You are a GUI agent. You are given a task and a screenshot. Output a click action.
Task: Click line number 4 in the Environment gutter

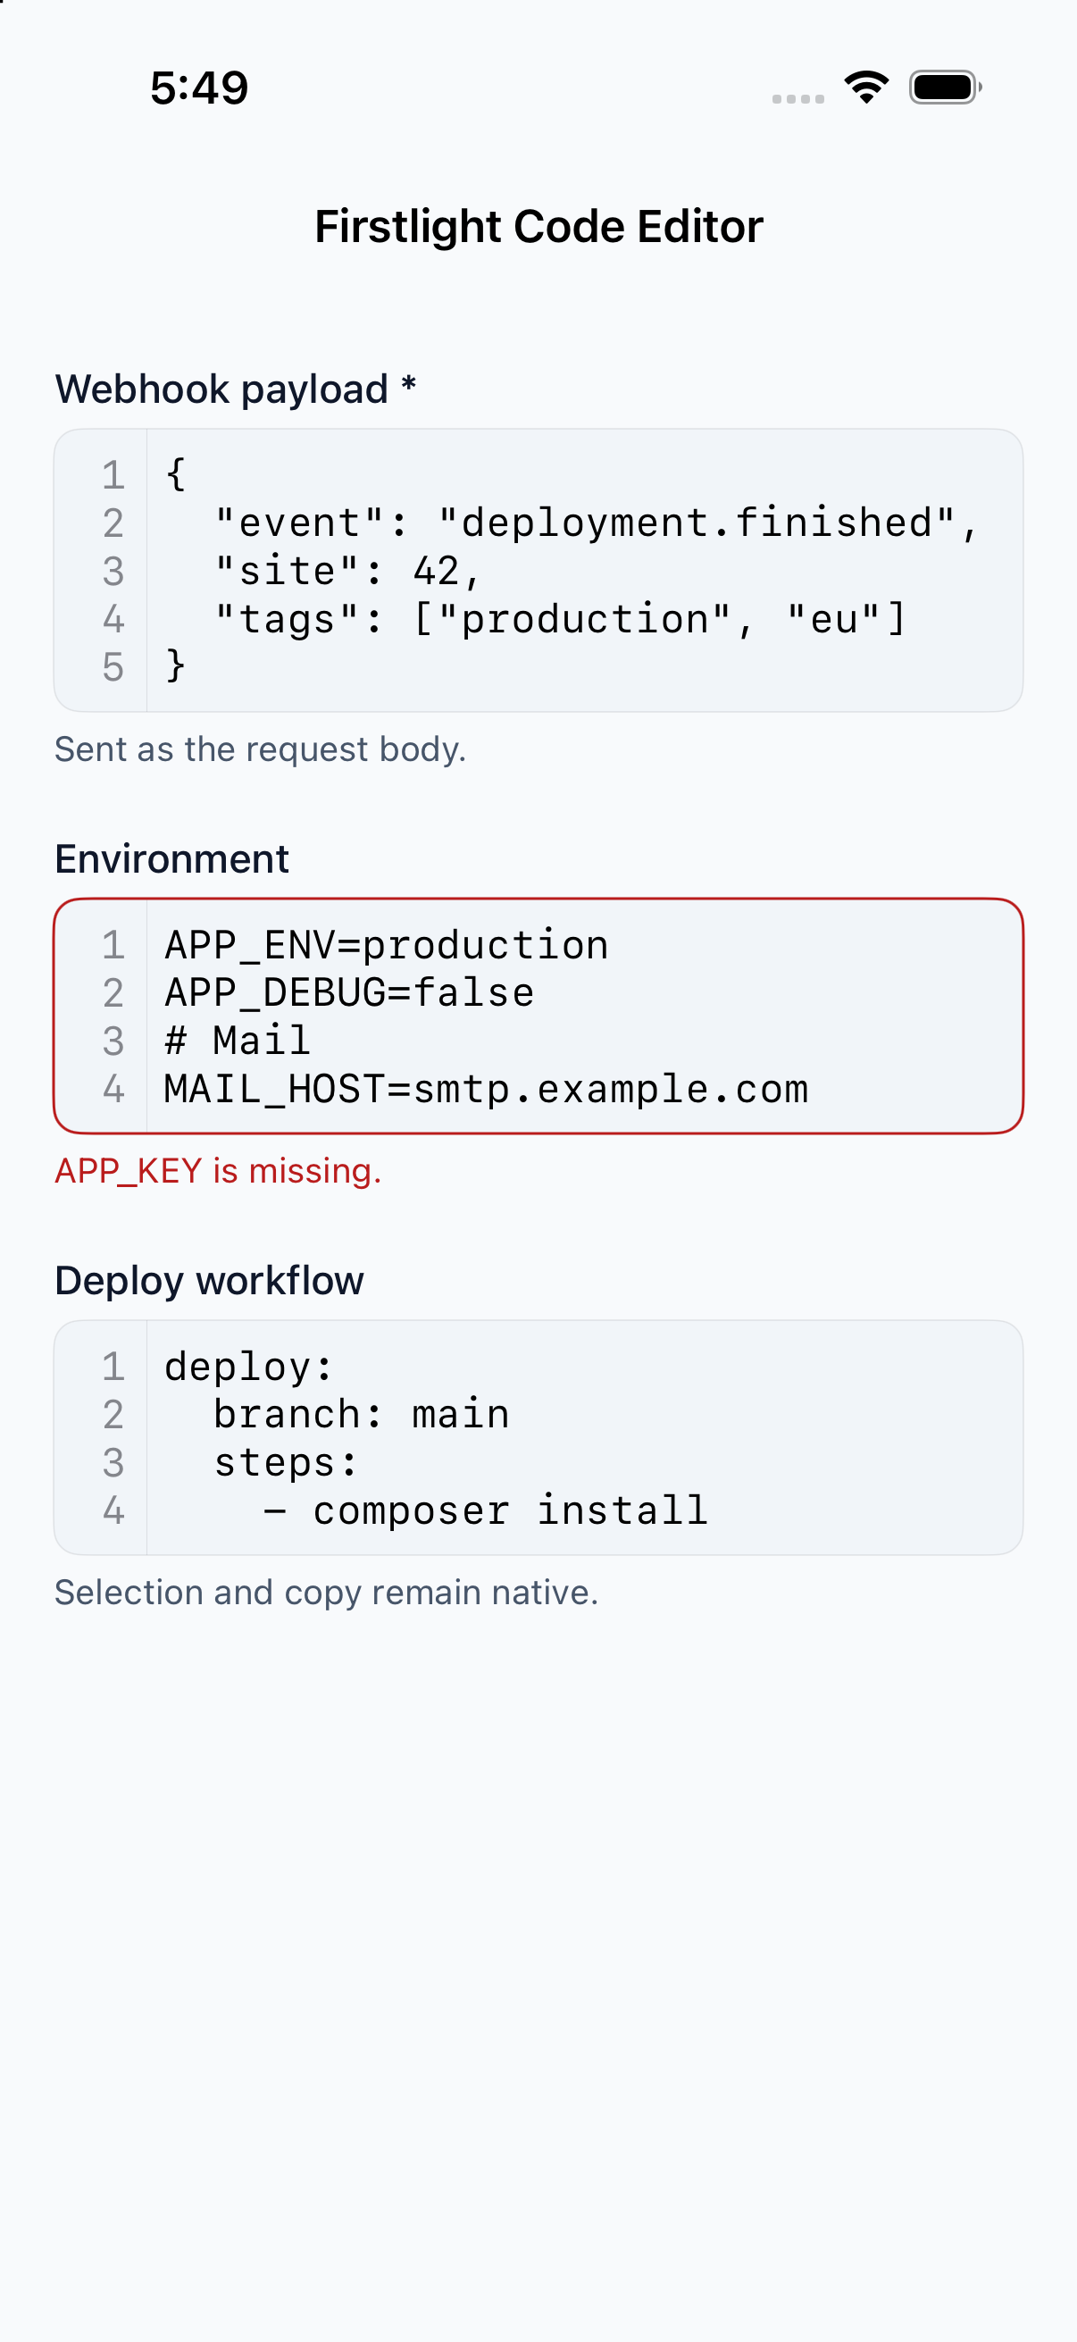113,1089
